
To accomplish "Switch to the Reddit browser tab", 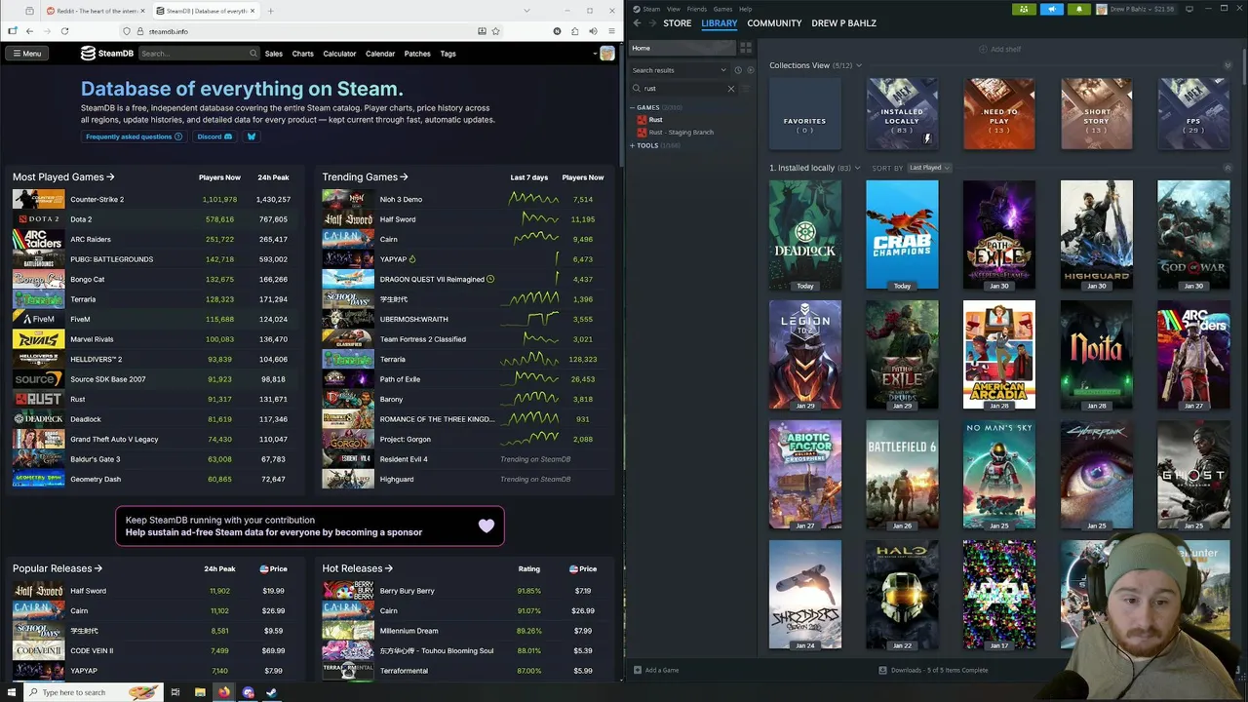I will [97, 11].
